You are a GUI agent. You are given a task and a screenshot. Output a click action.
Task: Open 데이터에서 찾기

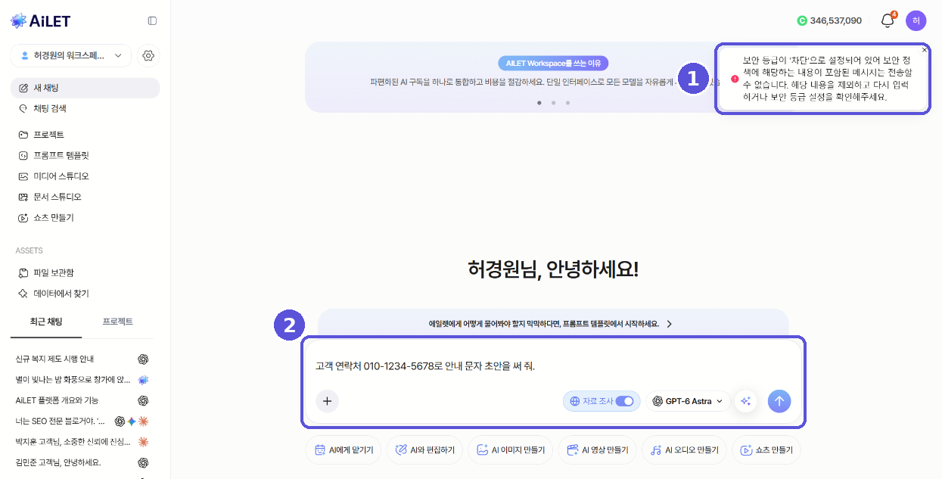pos(85,294)
